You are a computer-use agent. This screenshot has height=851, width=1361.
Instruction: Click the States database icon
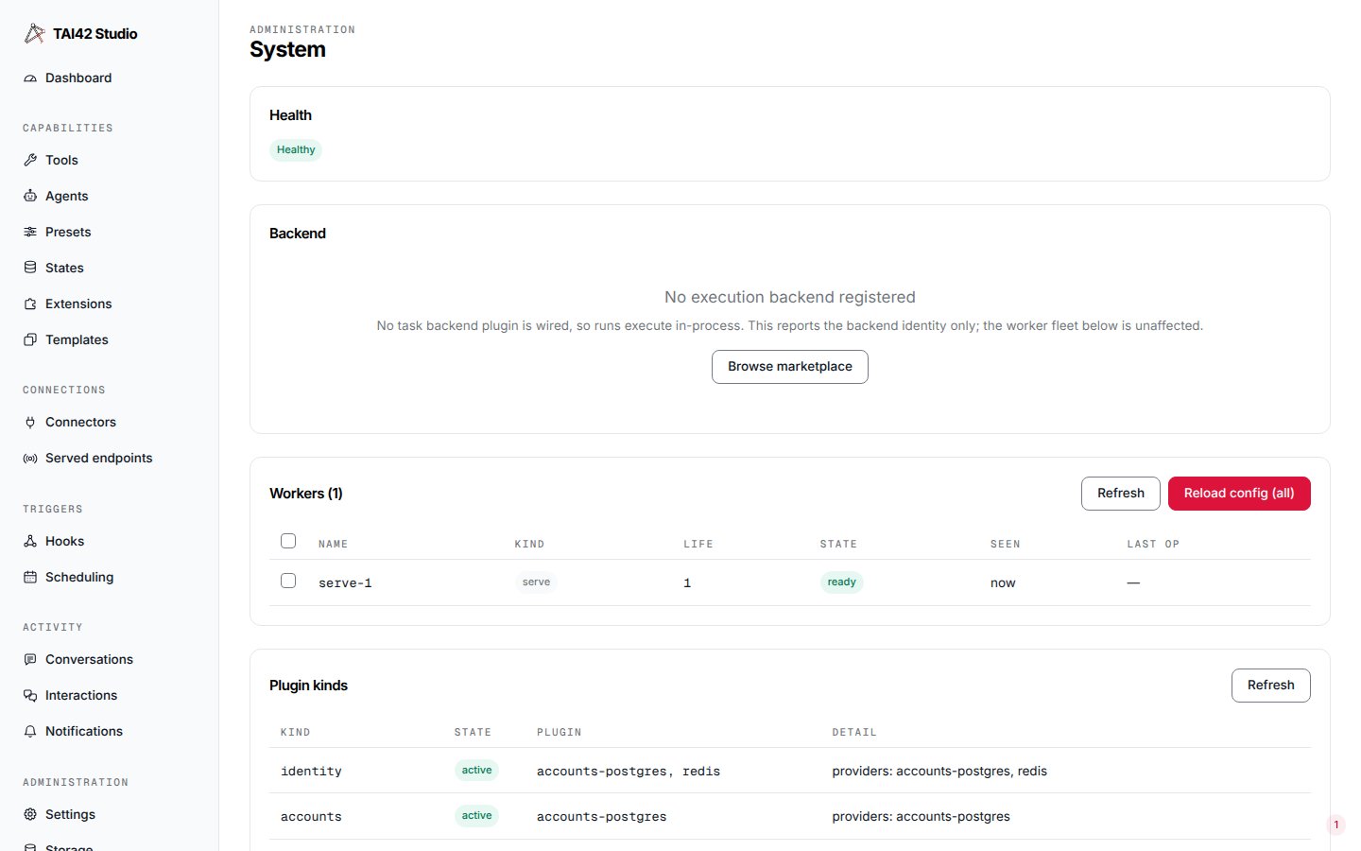click(30, 269)
